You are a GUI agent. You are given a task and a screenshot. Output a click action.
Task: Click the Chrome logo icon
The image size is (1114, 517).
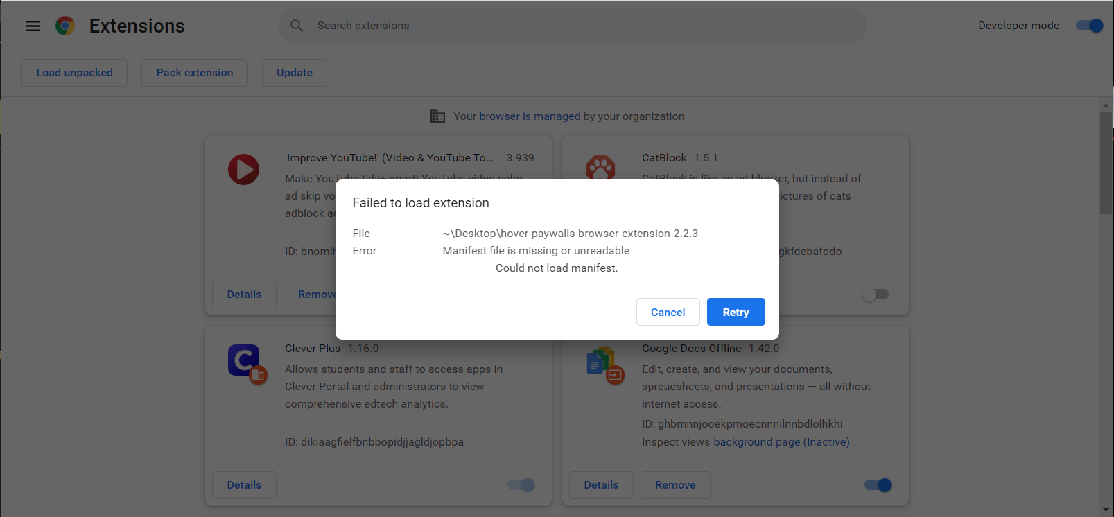65,26
